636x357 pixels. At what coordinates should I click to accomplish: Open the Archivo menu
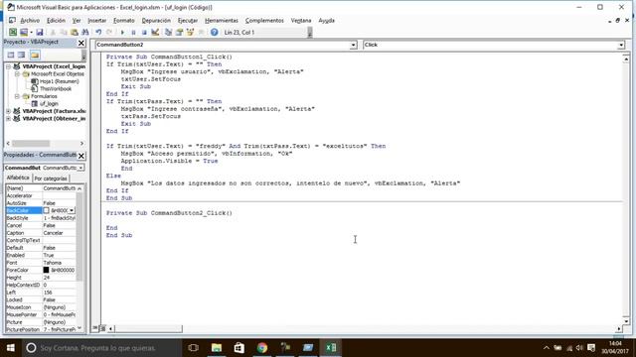pyautogui.click(x=30, y=20)
